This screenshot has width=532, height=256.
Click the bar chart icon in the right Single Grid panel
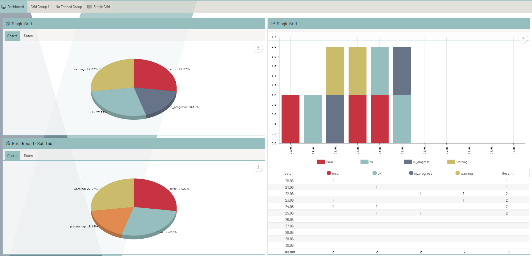(273, 24)
